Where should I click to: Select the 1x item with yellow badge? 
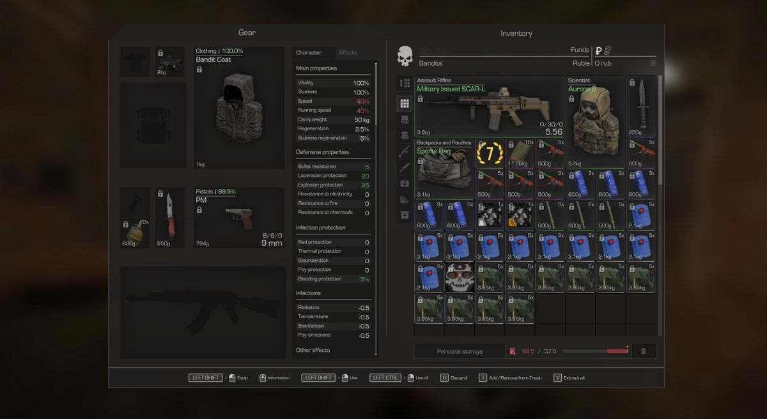(521, 216)
